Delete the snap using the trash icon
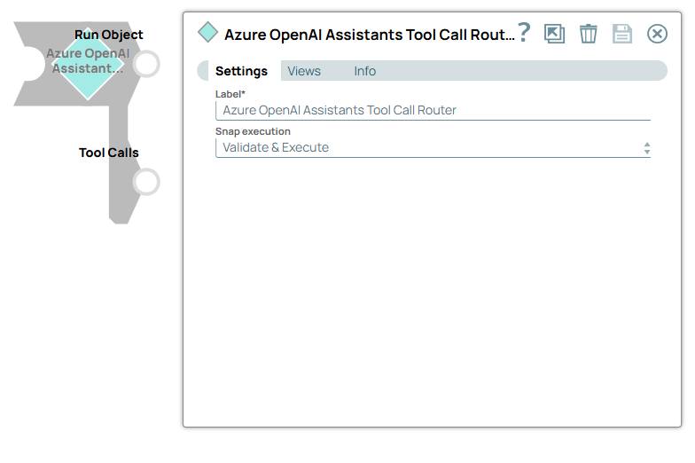 click(589, 34)
